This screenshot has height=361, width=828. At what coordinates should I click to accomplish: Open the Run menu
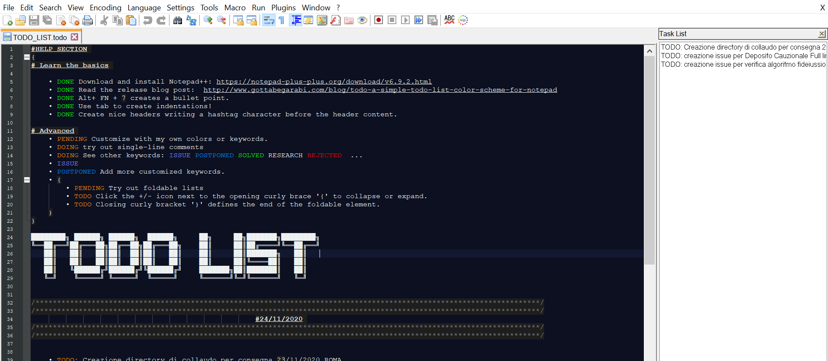[x=258, y=7]
